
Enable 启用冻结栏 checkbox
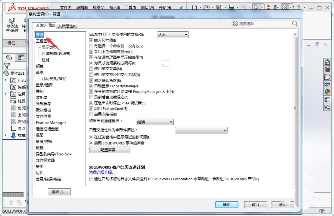(x=91, y=114)
